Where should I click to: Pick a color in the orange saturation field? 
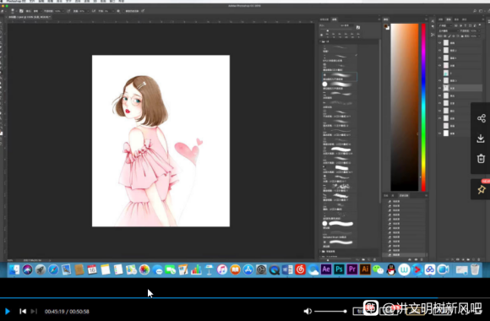pos(405,107)
